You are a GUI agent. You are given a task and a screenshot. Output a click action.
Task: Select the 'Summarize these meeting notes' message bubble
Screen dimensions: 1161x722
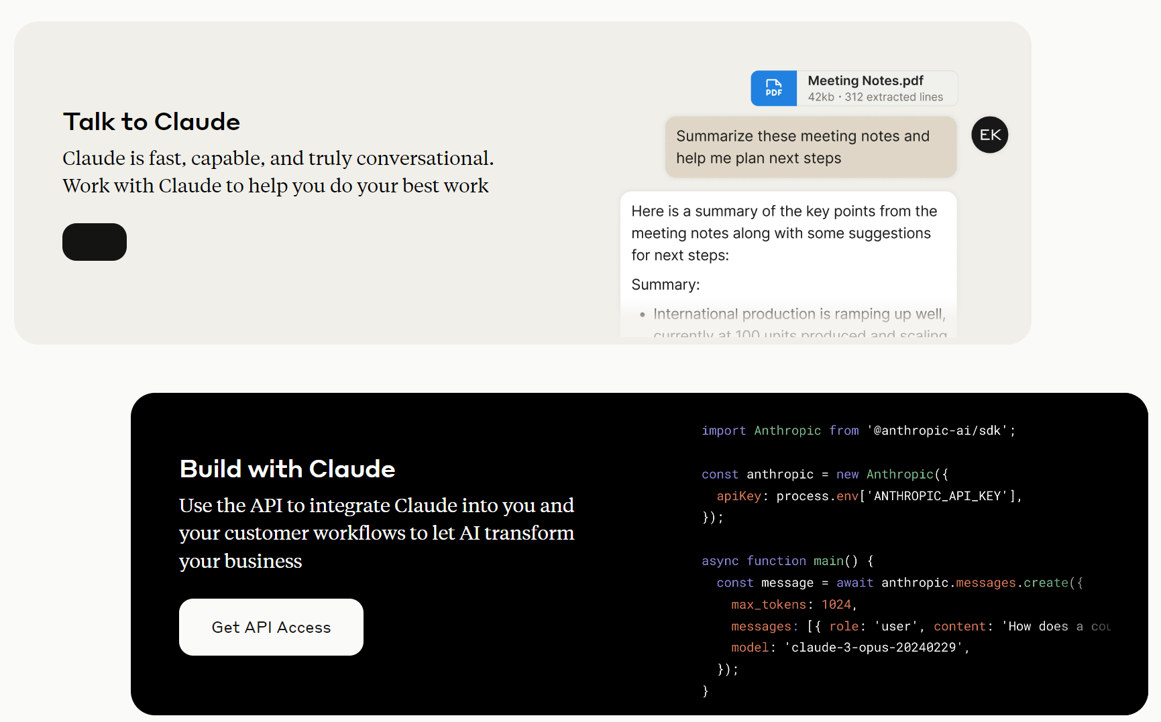point(811,147)
